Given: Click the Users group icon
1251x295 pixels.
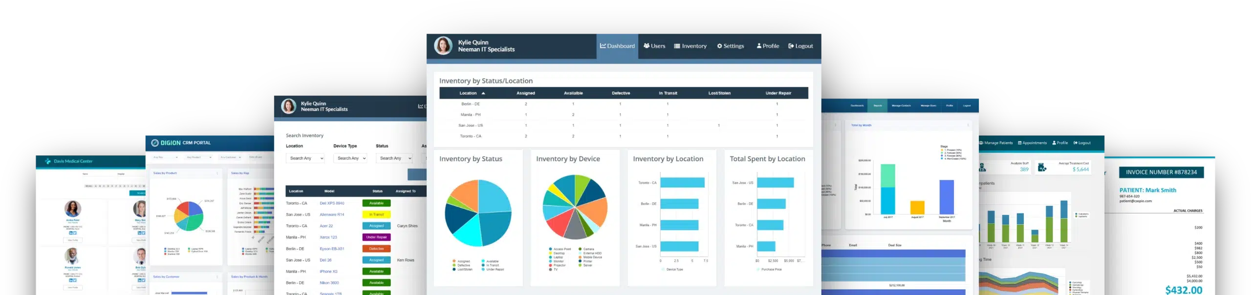Looking at the screenshot, I should (x=646, y=46).
